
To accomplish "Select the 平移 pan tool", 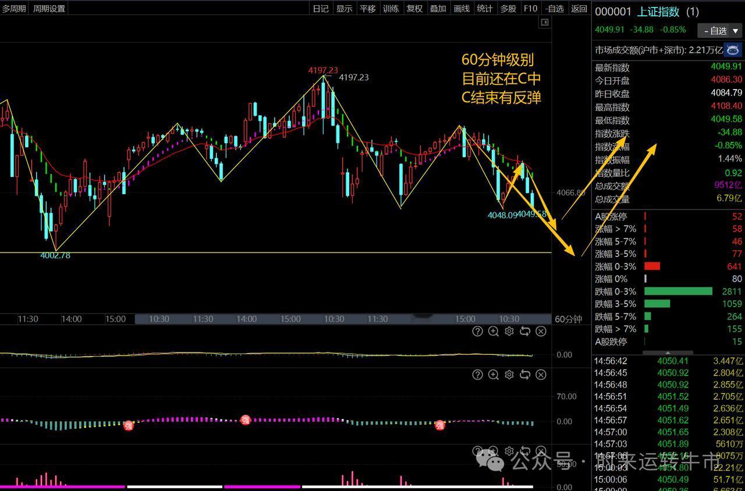I will (x=367, y=9).
